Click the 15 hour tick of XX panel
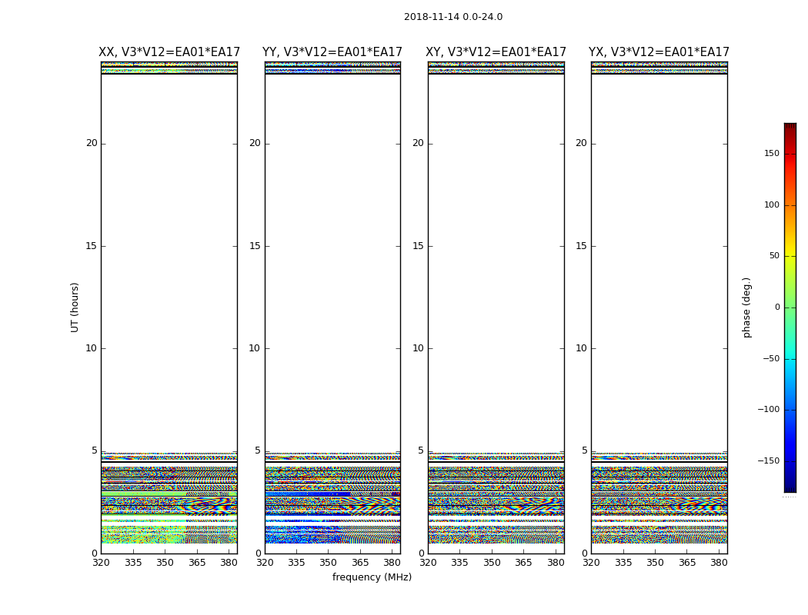Viewport: 808px width, 615px height. pyautogui.click(x=91, y=246)
